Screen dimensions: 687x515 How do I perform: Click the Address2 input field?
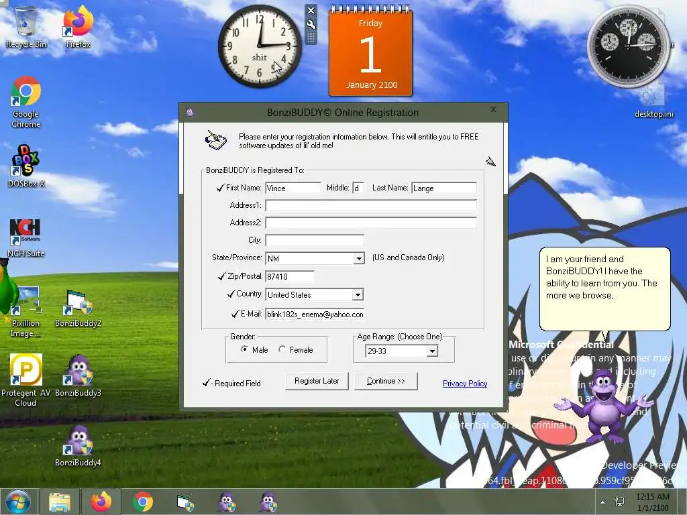pos(370,223)
